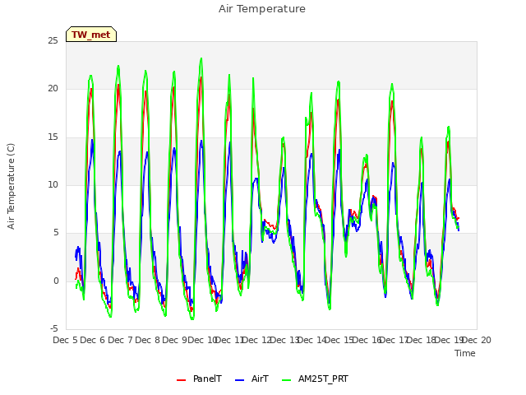This screenshot has height=395, width=526.
Task: Click the y-axis tick label -5
Action: [54, 328]
